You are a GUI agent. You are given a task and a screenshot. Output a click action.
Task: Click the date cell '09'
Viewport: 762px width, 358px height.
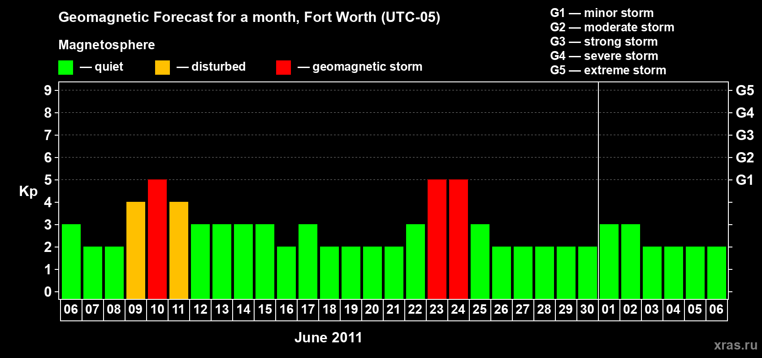click(x=135, y=310)
